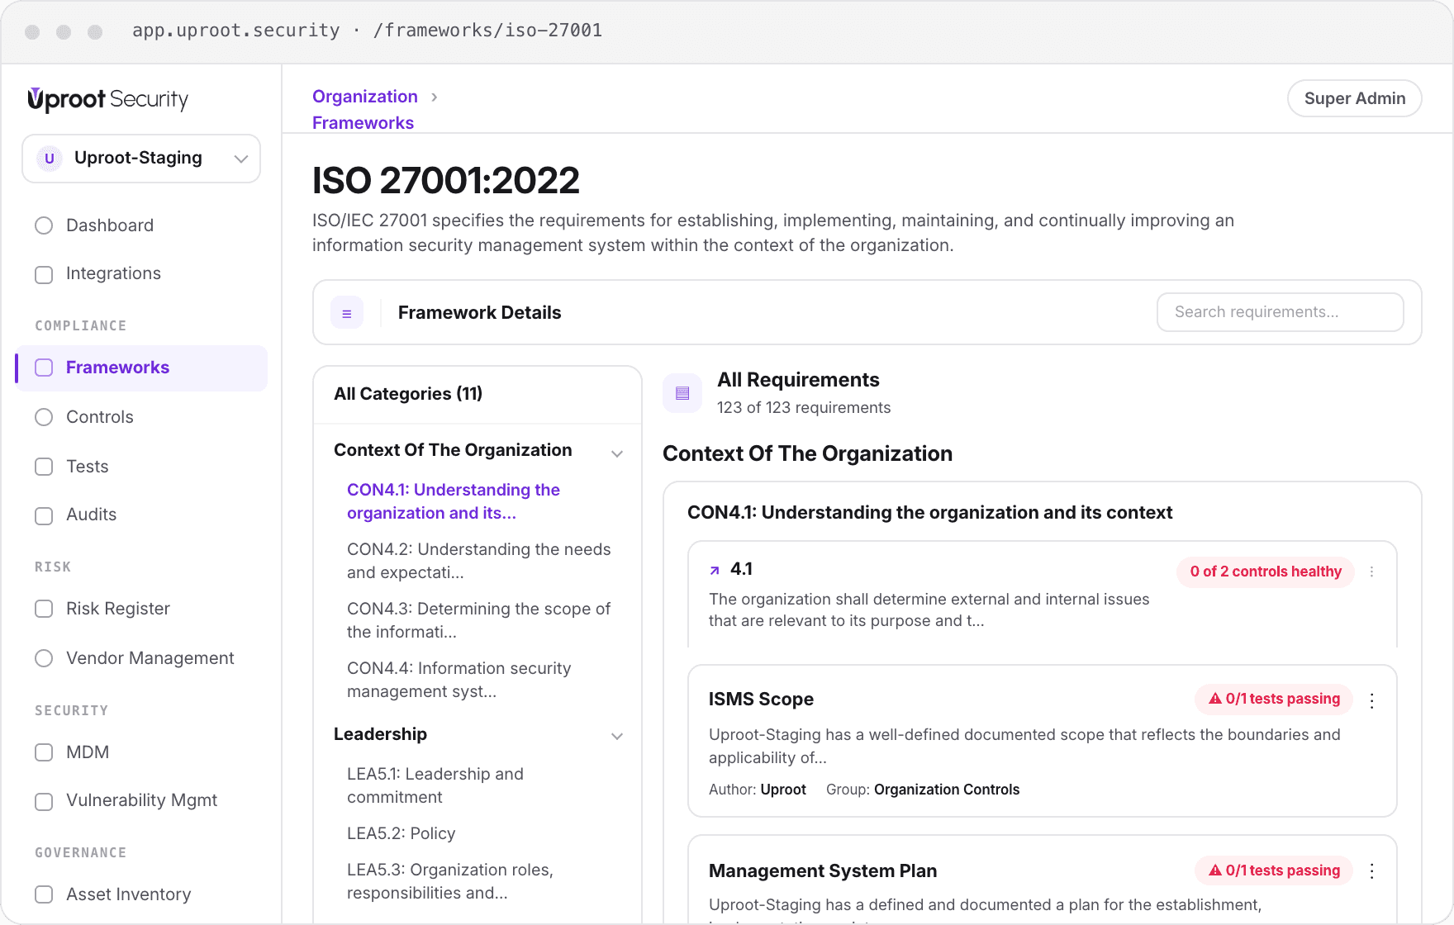Viewport: 1454px width, 925px height.
Task: Click the Frameworks breadcrumb link
Action: (x=363, y=123)
